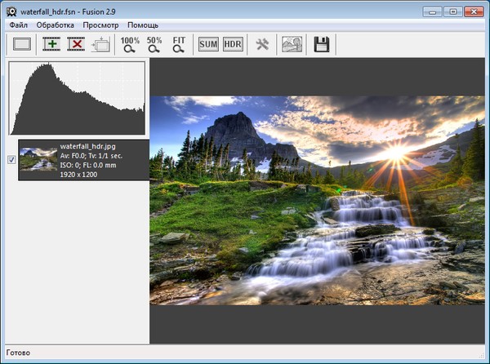Add an image with the green plus icon
490x364 pixels.
(52, 45)
